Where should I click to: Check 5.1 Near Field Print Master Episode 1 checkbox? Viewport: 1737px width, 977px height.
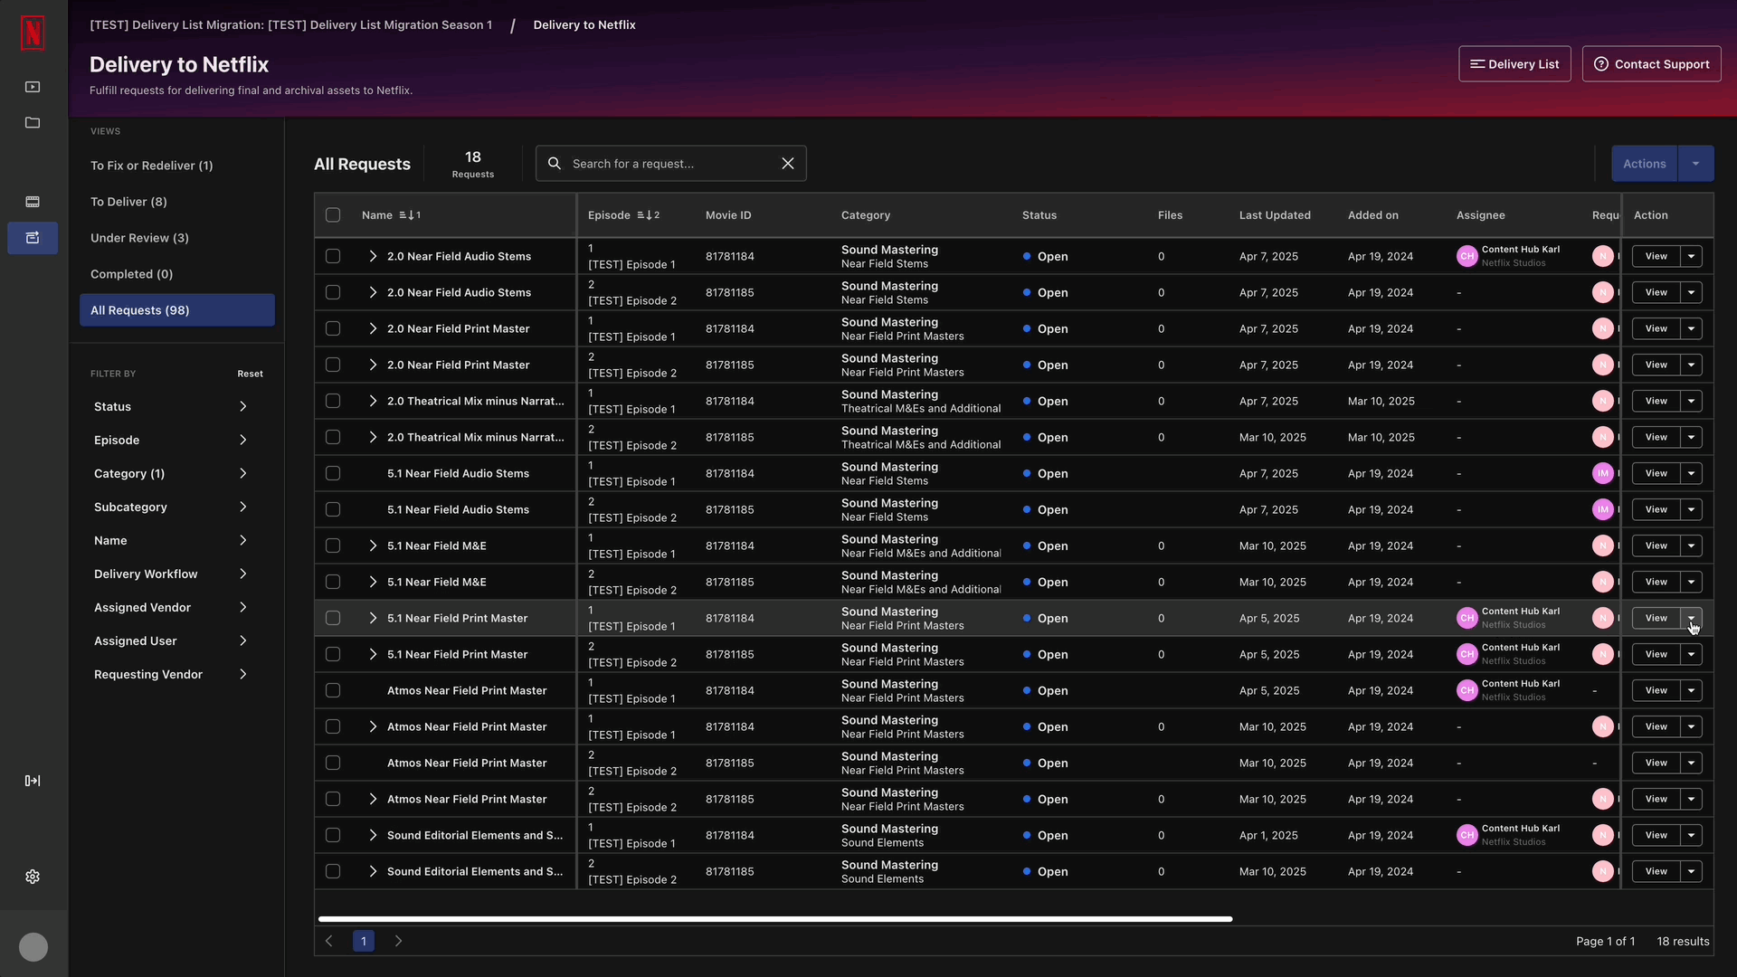[x=333, y=618]
